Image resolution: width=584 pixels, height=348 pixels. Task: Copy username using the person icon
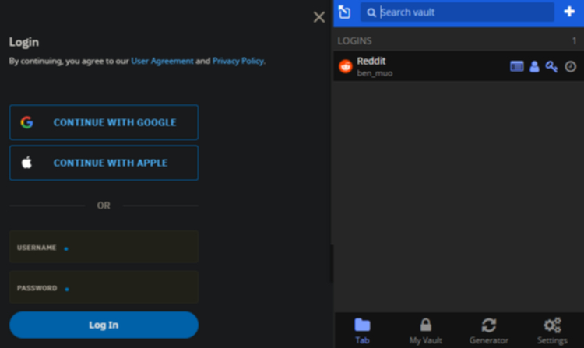(x=534, y=66)
